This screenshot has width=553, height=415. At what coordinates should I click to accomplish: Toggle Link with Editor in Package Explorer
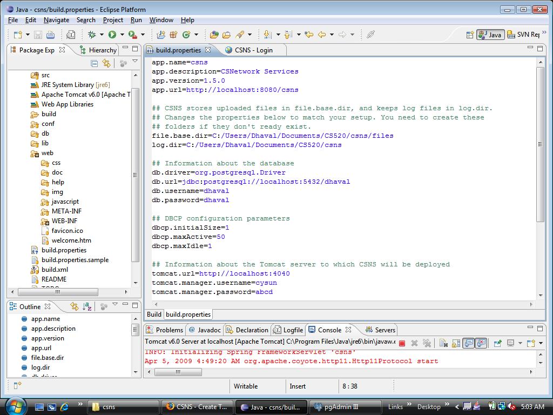[x=106, y=64]
